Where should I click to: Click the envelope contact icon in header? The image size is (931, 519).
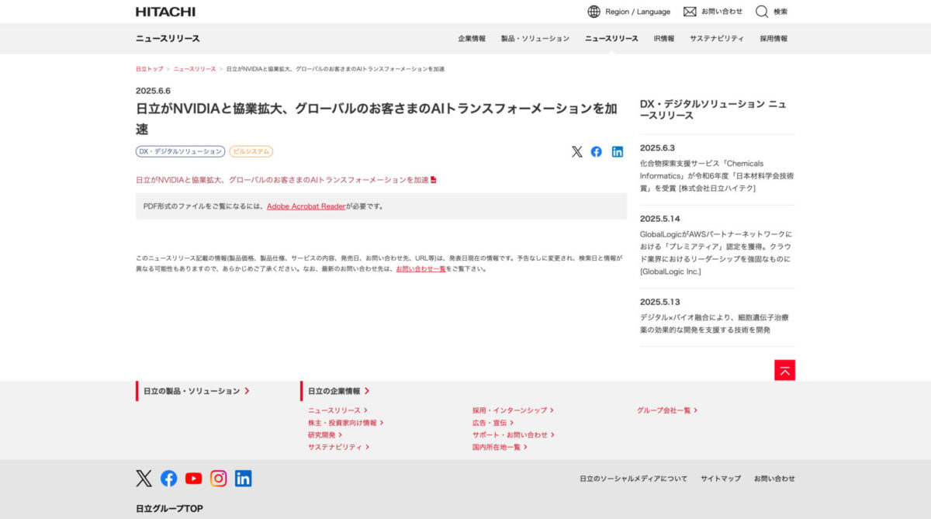(690, 12)
